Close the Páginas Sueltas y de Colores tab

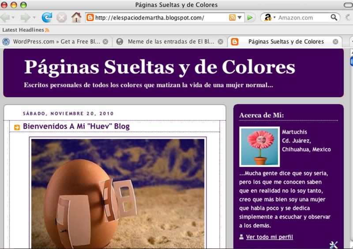[x=335, y=42]
